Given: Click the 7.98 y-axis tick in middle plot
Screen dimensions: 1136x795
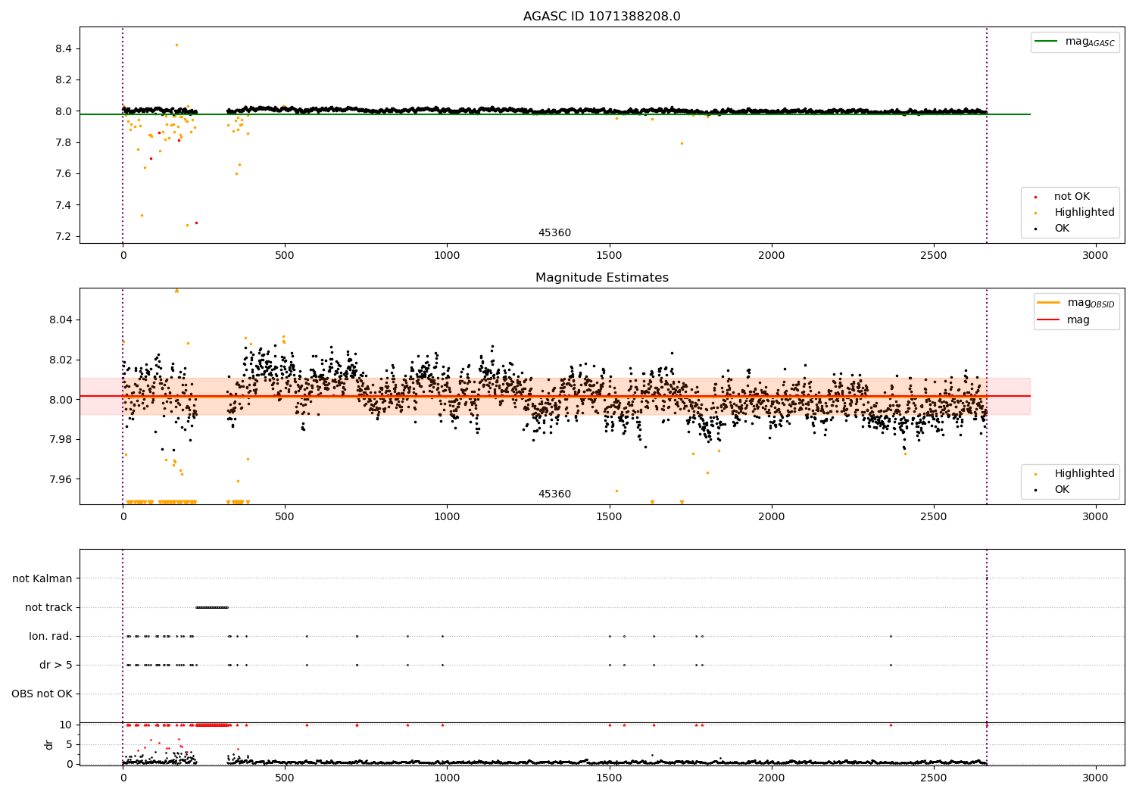Looking at the screenshot, I should [x=61, y=439].
